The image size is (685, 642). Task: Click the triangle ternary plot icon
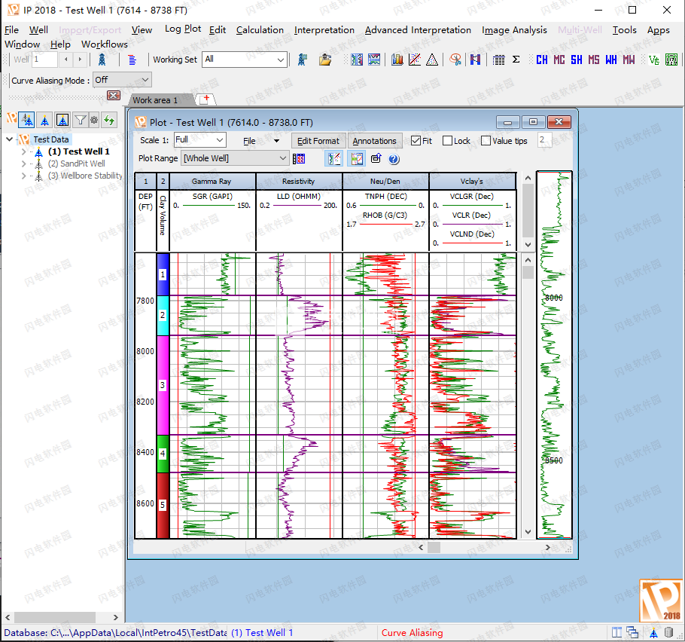432,60
